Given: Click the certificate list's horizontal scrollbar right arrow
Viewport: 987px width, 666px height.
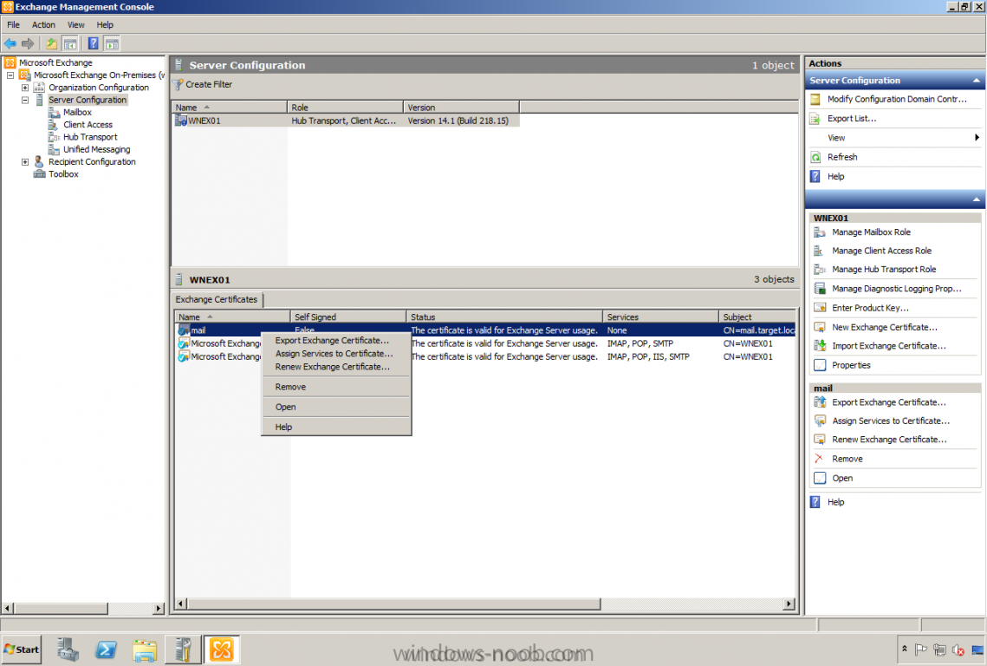Looking at the screenshot, I should [788, 604].
